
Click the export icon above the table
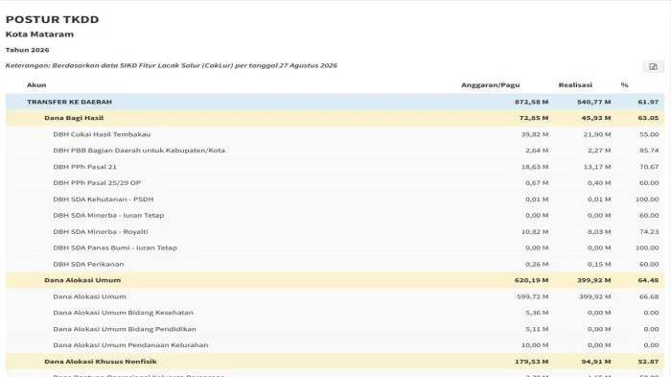(653, 66)
